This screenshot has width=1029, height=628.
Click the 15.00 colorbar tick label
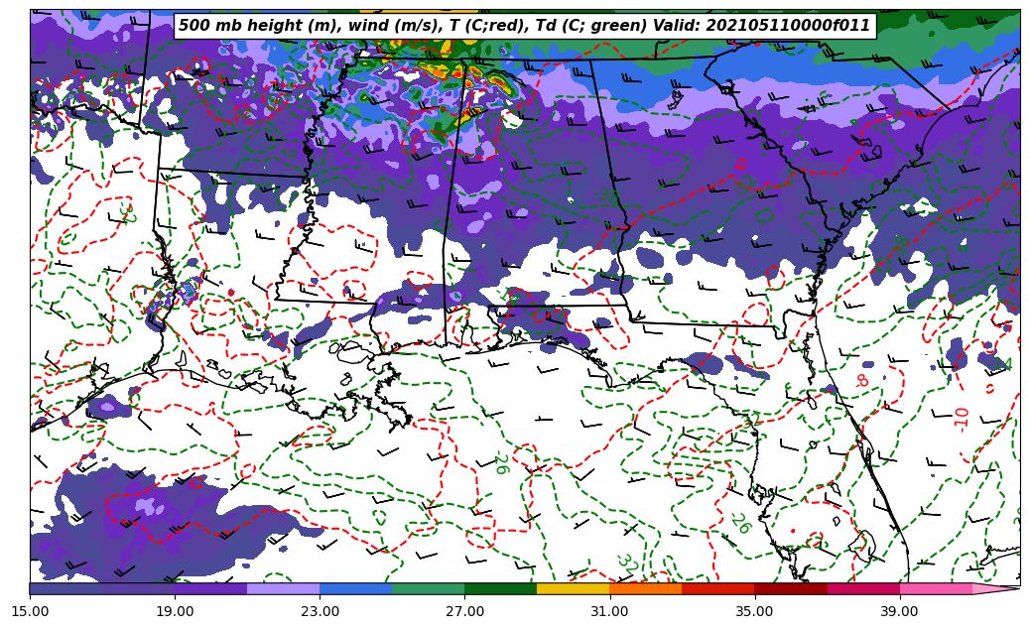30,611
